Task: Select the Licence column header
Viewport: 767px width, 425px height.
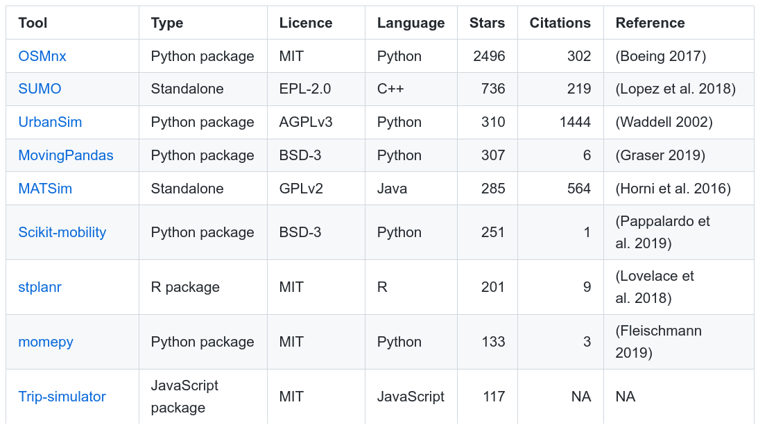Action: tap(306, 23)
